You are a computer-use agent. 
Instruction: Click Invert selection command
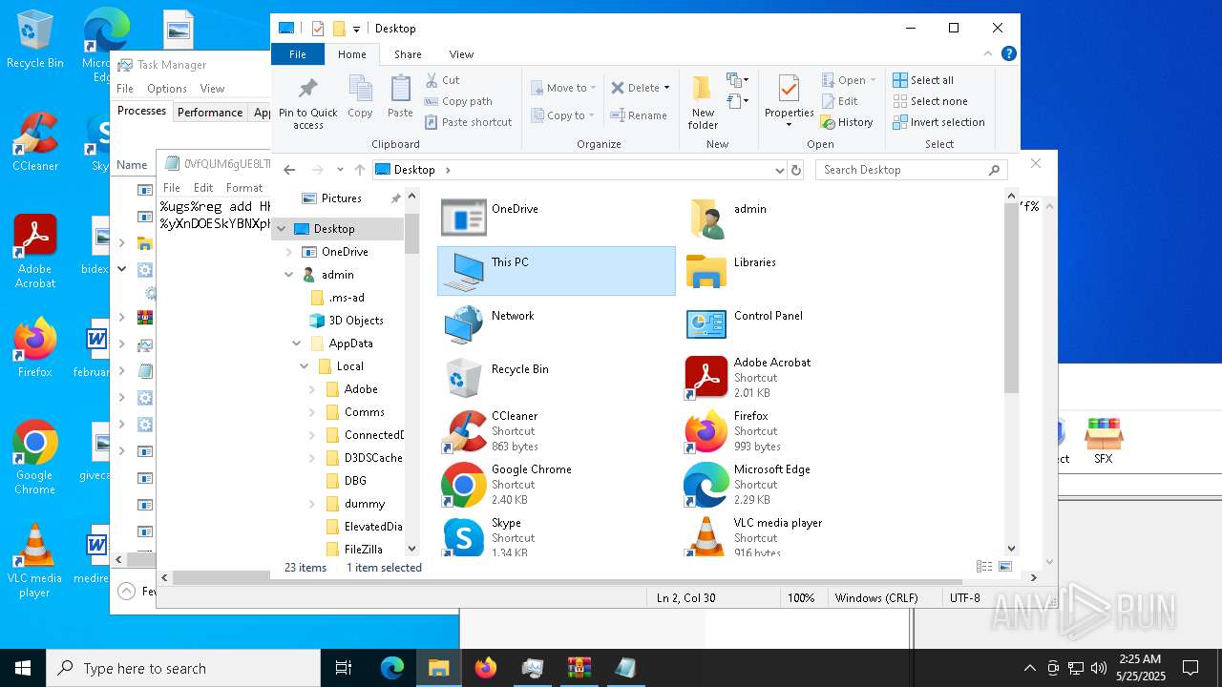pyautogui.click(x=938, y=122)
